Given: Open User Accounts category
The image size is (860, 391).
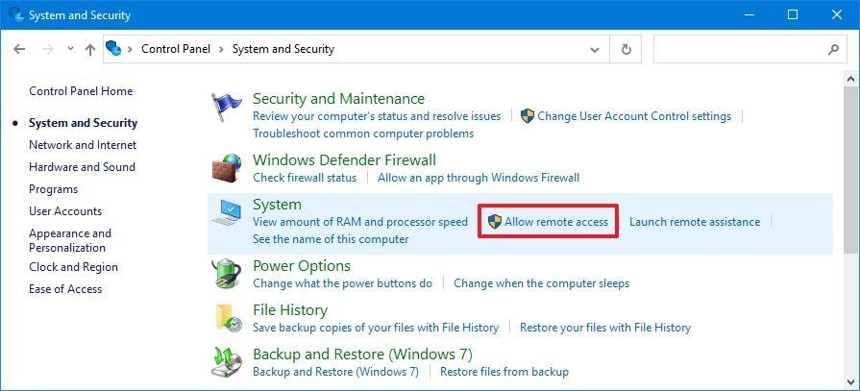Looking at the screenshot, I should click(65, 211).
